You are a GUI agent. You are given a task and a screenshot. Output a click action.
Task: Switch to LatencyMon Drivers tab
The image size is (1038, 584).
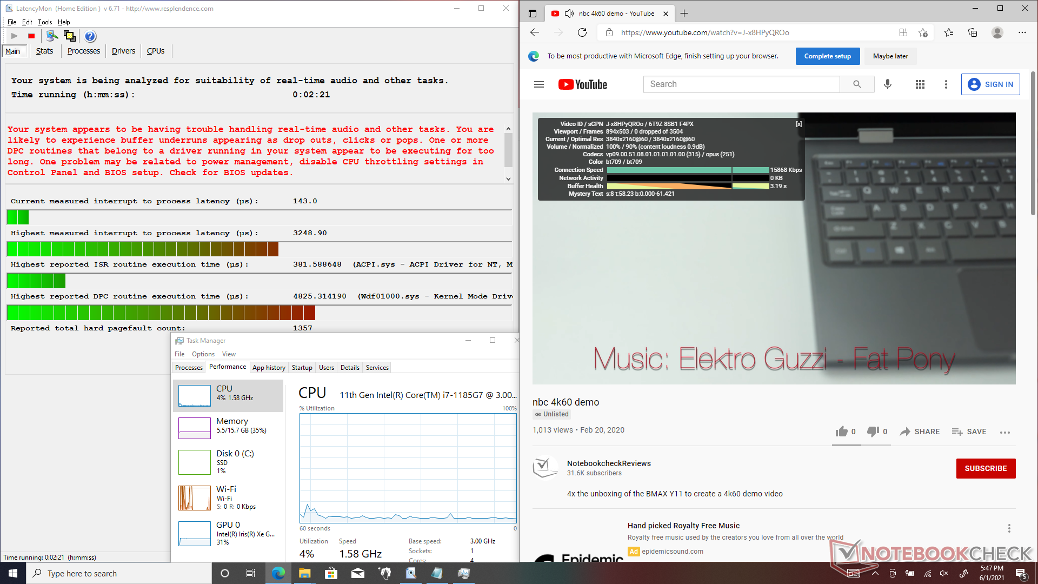click(123, 51)
